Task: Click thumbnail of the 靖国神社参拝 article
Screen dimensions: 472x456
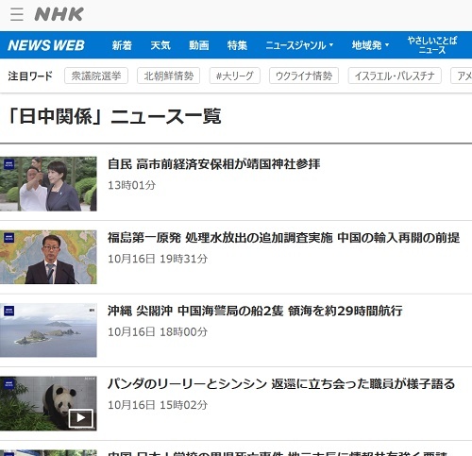Action: 48,184
